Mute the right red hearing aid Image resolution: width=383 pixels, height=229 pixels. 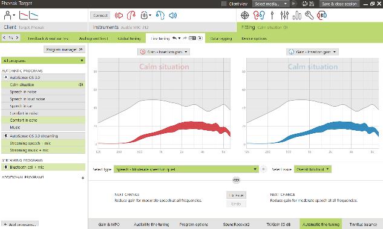click(119, 16)
